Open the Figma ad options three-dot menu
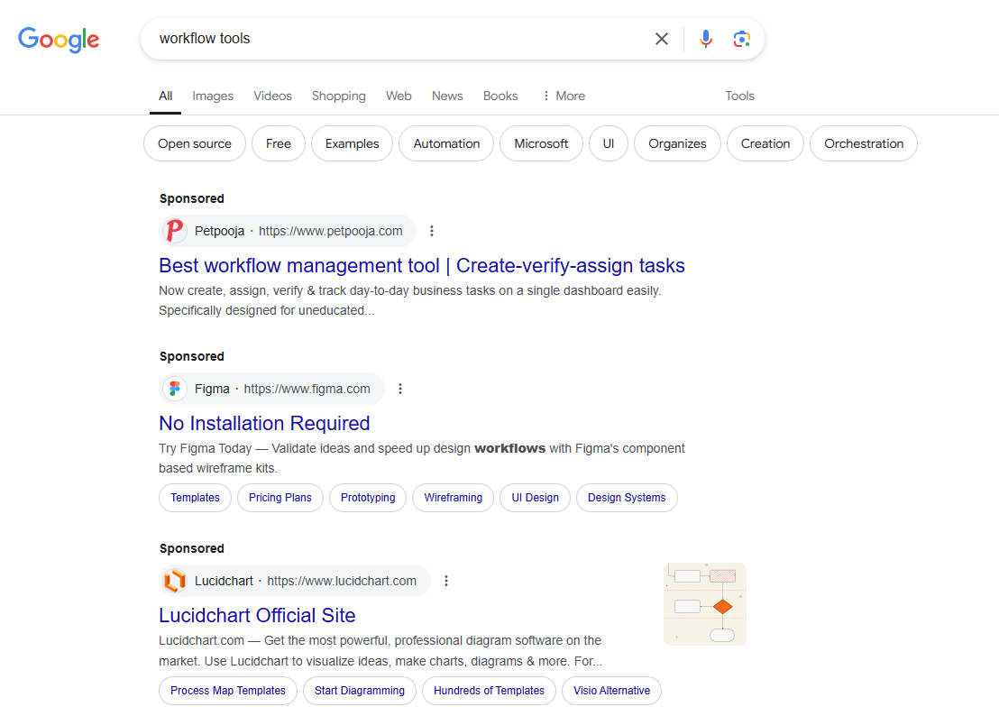Viewport: 999px width, 716px height. (x=400, y=389)
